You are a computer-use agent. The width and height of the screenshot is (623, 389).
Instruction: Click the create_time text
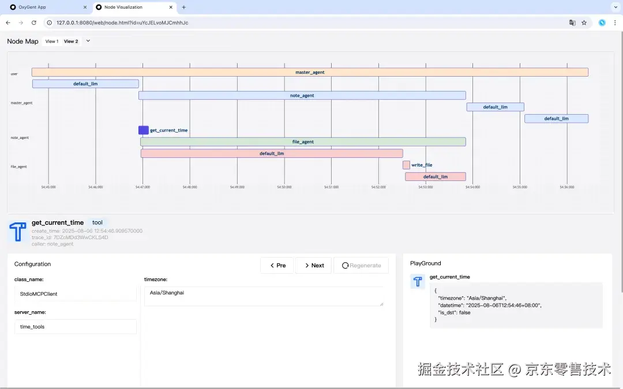[87, 231]
